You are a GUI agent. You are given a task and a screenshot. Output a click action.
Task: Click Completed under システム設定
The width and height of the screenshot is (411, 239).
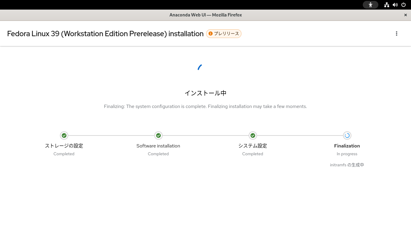[x=253, y=154]
